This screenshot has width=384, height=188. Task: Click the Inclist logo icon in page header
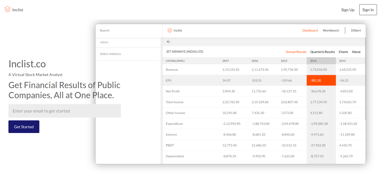(8, 10)
